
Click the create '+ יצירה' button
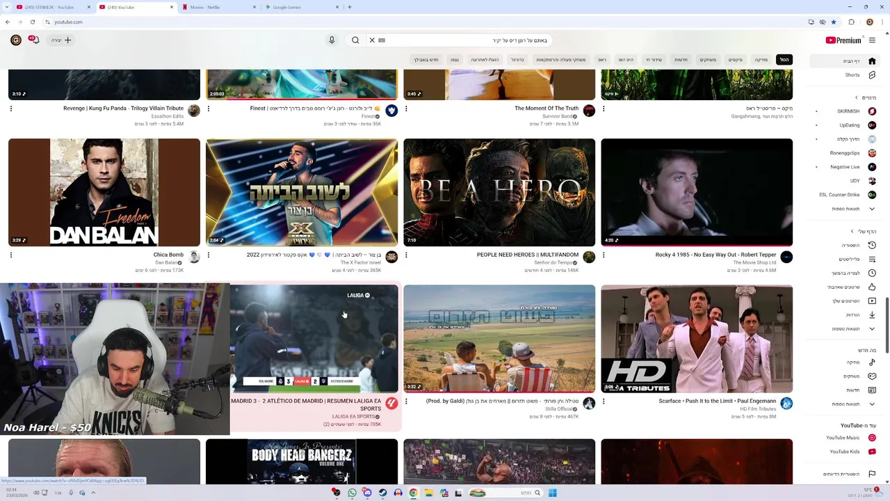(x=60, y=40)
